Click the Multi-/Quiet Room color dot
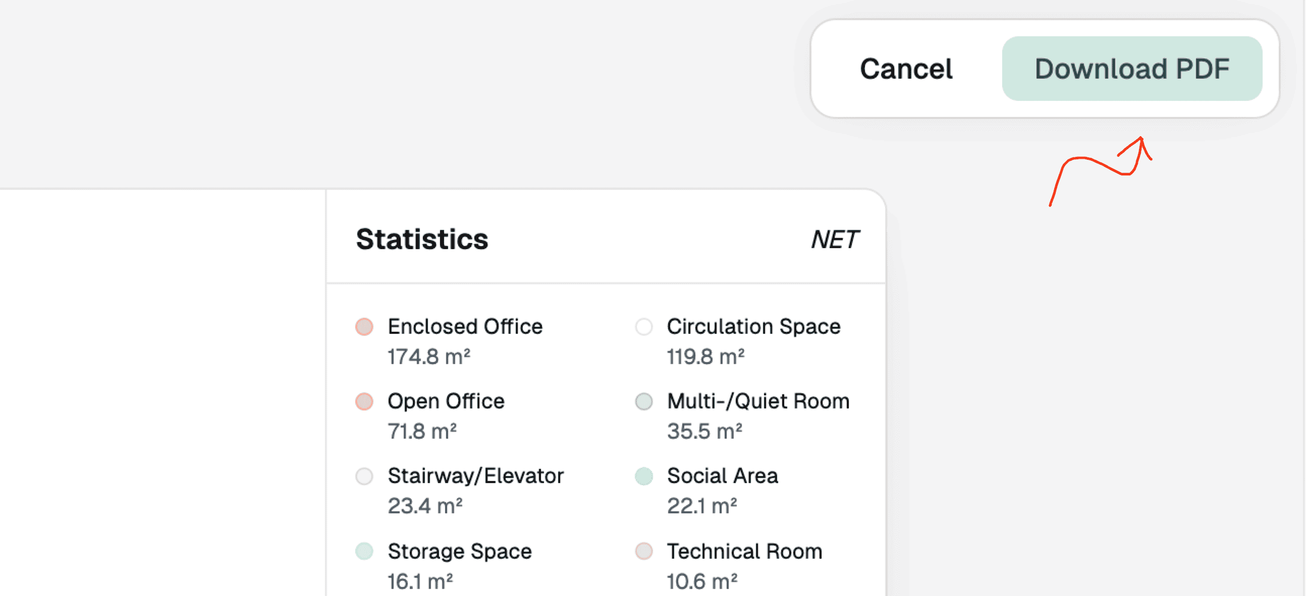This screenshot has height=596, width=1306. (x=643, y=401)
